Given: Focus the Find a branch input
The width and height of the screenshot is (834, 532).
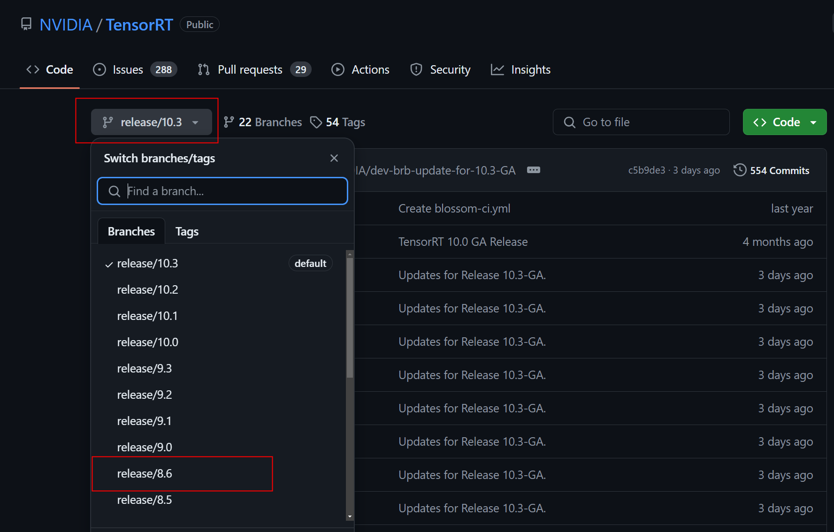Looking at the screenshot, I should point(222,191).
